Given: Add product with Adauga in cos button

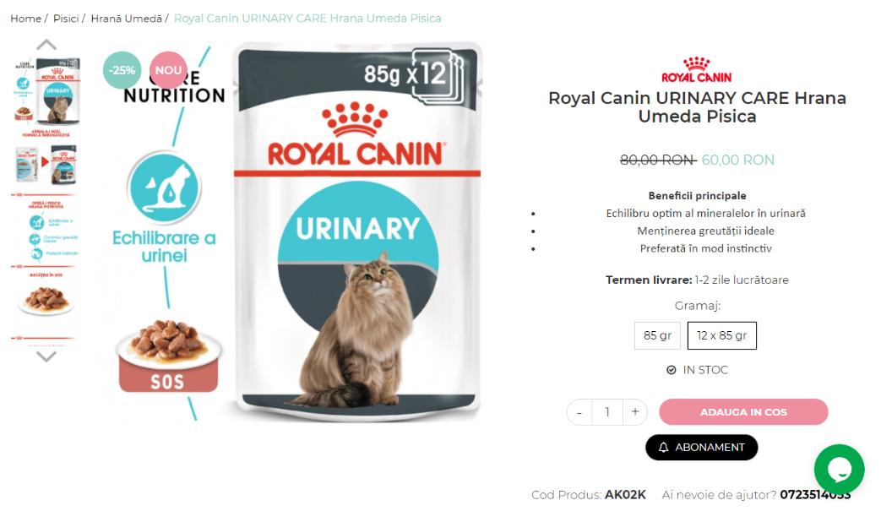Looking at the screenshot, I should click(743, 411).
